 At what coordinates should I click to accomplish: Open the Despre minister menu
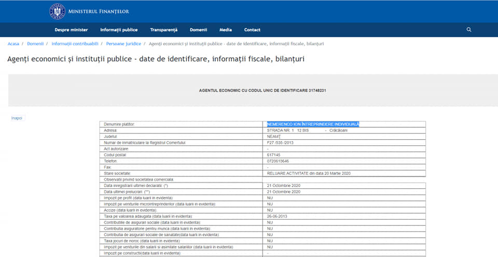[71, 30]
